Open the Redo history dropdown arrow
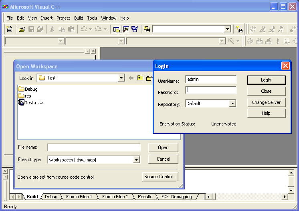 pos(105,29)
